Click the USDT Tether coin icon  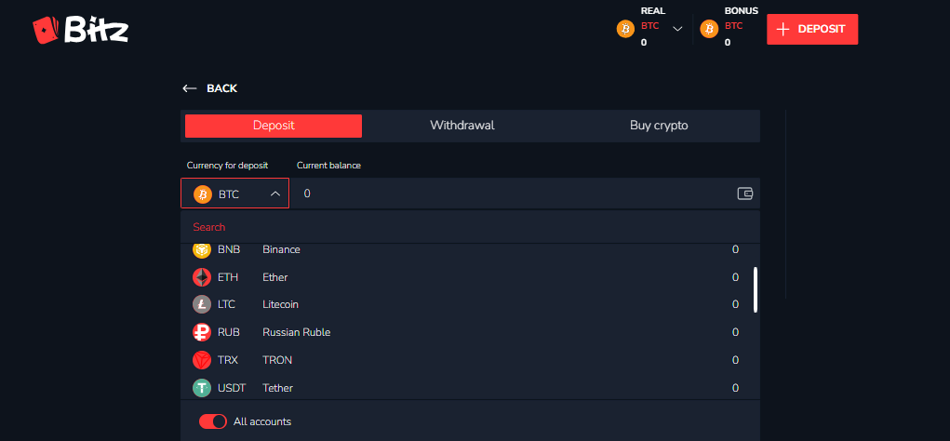202,388
